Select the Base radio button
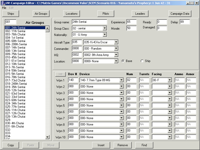This screenshot has height=150, width=200. click(123, 61)
